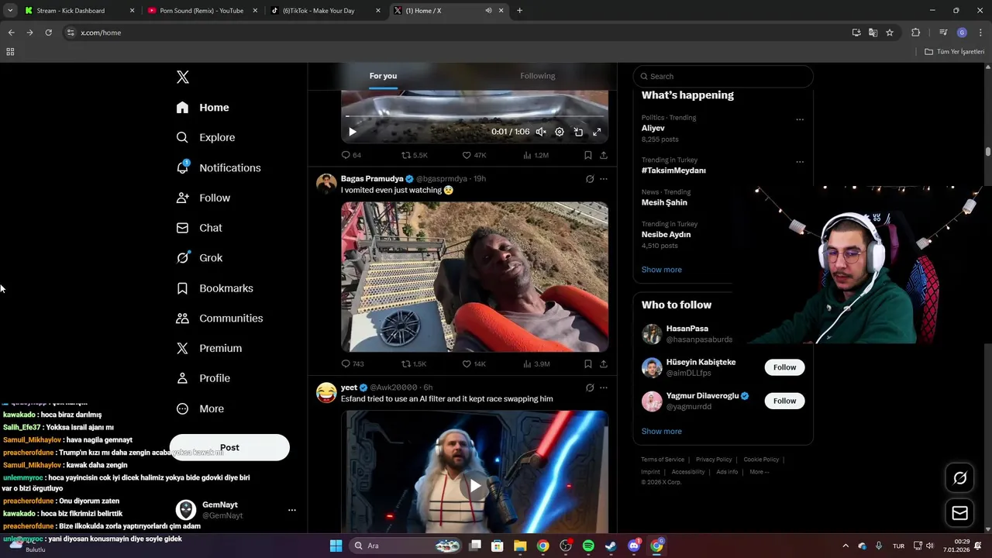This screenshot has height=558, width=992.
Task: Open Grok explain on yeet post
Action: [x=590, y=387]
